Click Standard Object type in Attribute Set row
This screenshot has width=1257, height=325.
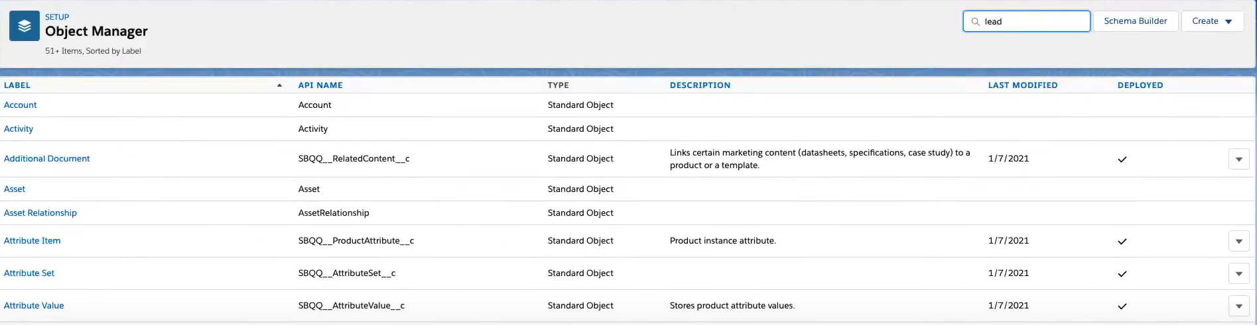pyautogui.click(x=580, y=273)
